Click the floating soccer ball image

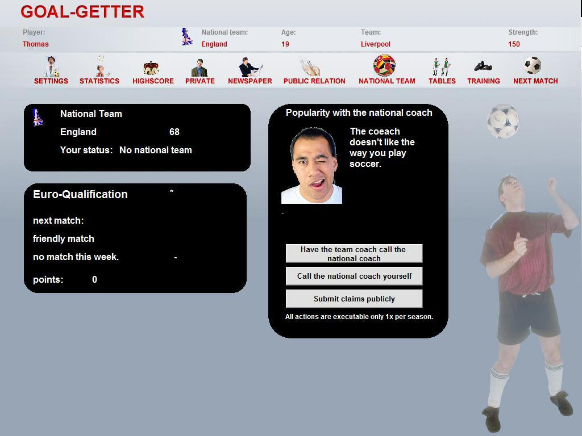click(503, 121)
